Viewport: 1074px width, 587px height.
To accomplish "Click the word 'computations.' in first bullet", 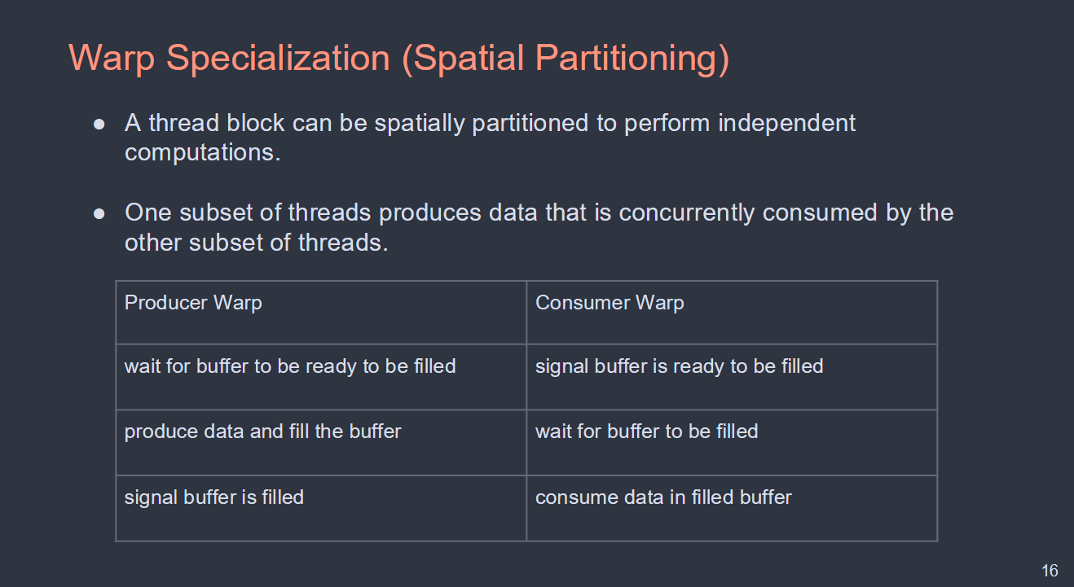I will (202, 153).
